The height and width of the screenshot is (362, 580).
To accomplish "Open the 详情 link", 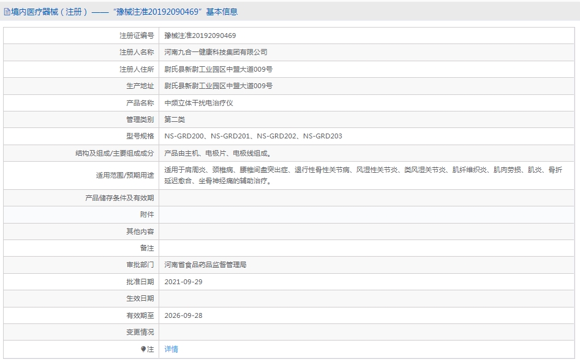I will pos(171,349).
